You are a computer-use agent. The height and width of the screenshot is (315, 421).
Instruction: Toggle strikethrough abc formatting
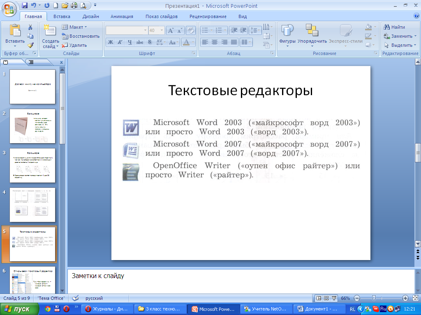click(x=140, y=42)
